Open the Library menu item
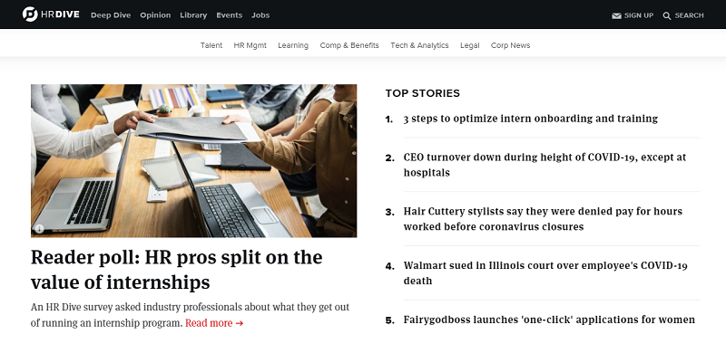Viewport: 726px width, 363px height. point(193,15)
